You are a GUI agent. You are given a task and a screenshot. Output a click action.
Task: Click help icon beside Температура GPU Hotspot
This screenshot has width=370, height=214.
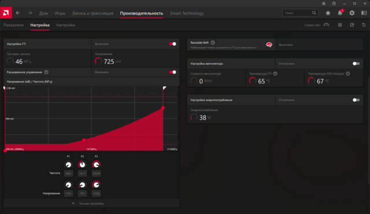point(348,74)
